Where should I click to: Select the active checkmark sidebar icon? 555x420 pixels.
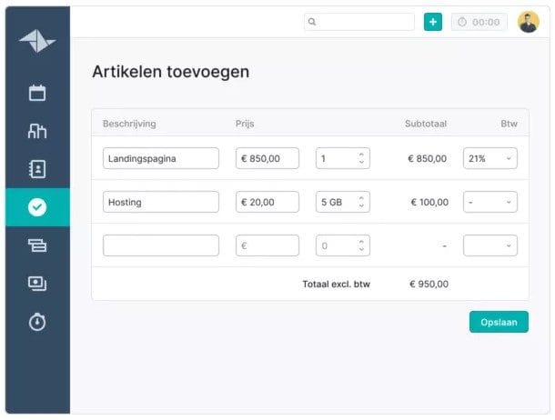[37, 207]
